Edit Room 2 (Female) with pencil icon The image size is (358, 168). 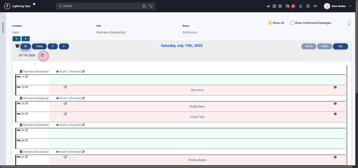(x=83, y=98)
